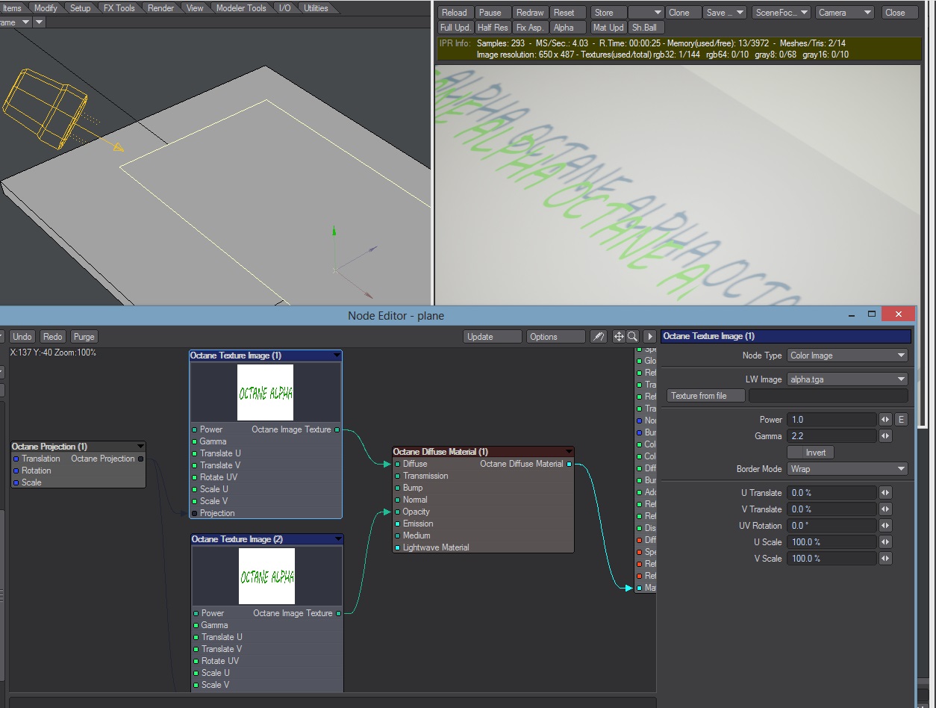The height and width of the screenshot is (708, 936).
Task: Click Reload in the IPR window
Action: point(454,13)
